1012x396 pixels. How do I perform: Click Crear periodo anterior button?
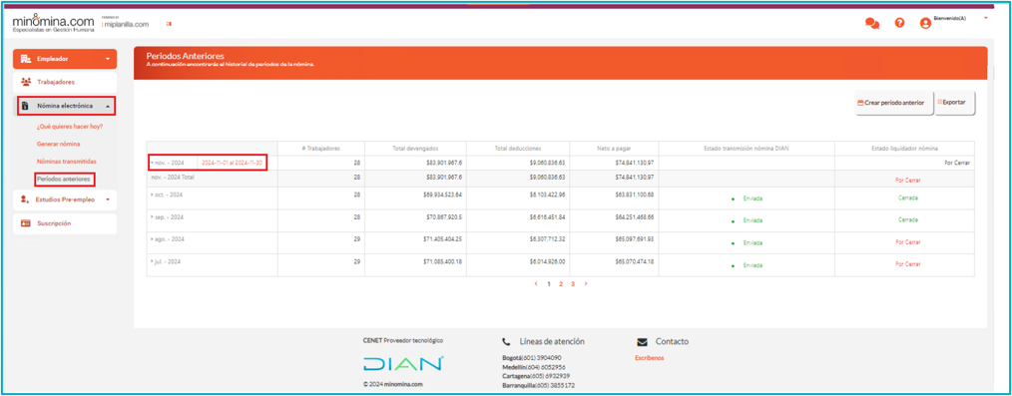coord(894,103)
